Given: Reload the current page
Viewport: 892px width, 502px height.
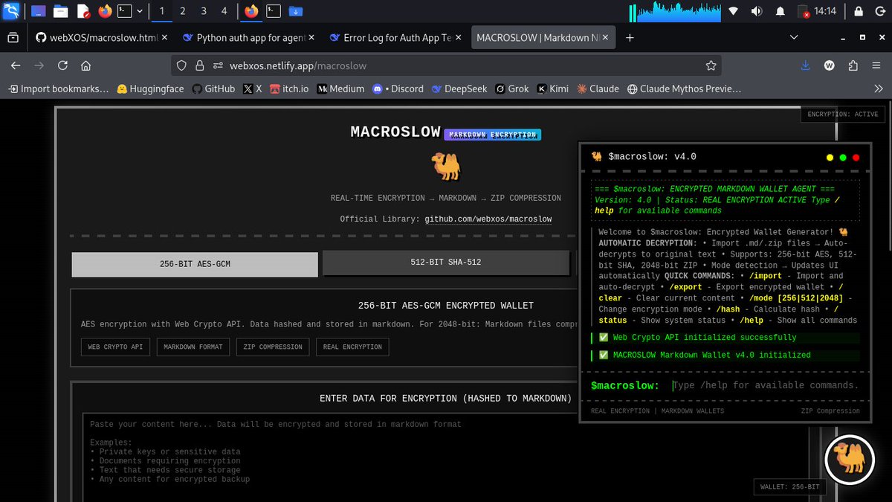Looking at the screenshot, I should [62, 65].
